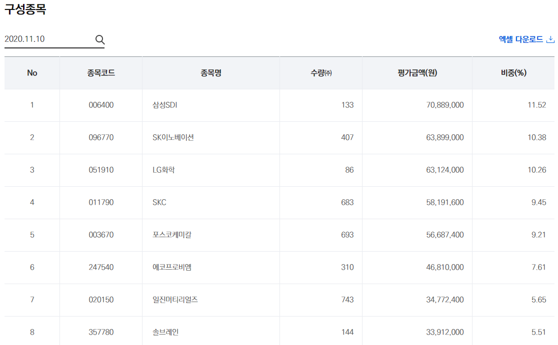This screenshot has width=558, height=345.
Task: Click quantity 310 in 에코프로비엠 row
Action: [347, 267]
